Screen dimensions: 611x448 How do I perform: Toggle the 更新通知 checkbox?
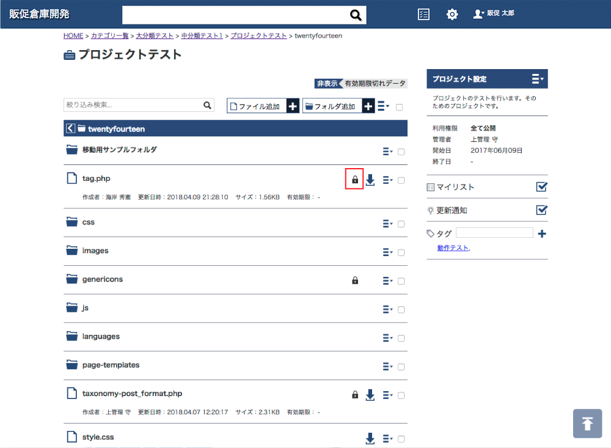point(541,210)
